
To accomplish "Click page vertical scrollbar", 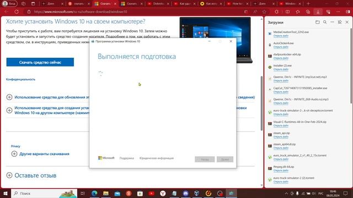I will click(x=261, y=103).
